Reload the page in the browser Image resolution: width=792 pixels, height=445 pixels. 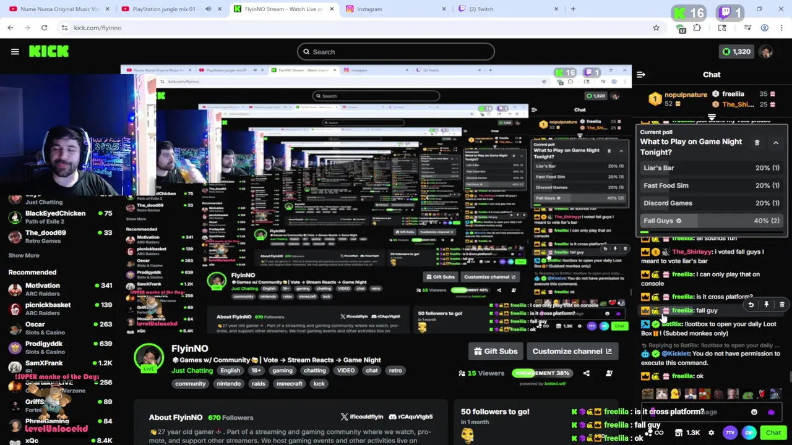(x=44, y=28)
